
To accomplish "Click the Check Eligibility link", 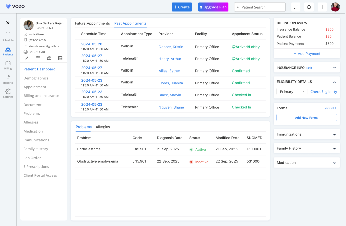I will coord(323,92).
